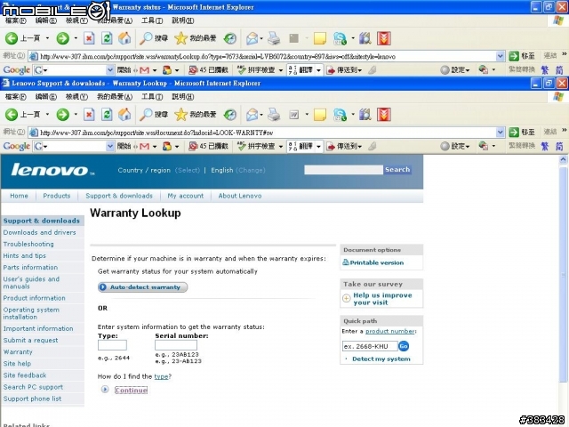This screenshot has width=569, height=427.
Task: Click Lenovo site Search button
Action: (x=397, y=170)
